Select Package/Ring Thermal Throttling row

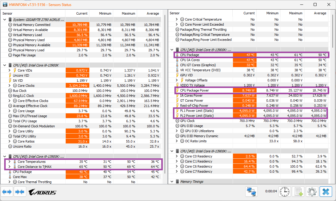click(248, 30)
